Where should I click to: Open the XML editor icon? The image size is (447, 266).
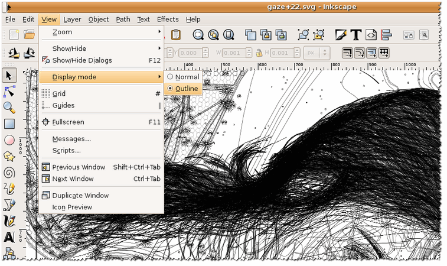pyautogui.click(x=371, y=35)
